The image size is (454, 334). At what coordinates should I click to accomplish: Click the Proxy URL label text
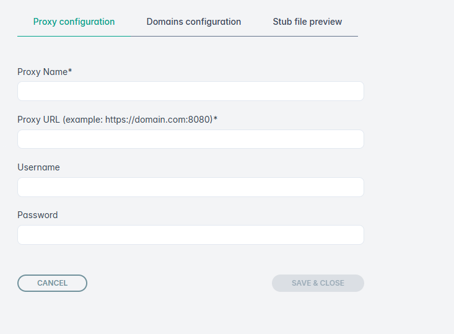39,120
